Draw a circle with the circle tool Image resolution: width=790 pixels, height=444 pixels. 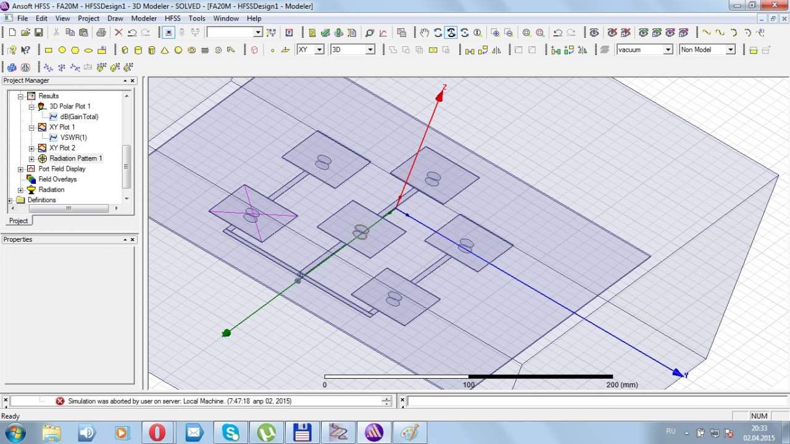click(x=62, y=50)
